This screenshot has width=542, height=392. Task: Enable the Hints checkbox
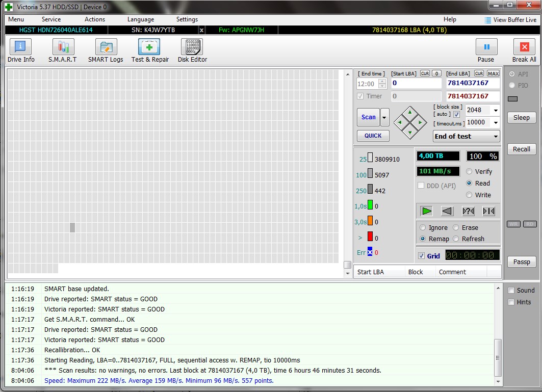tap(511, 302)
